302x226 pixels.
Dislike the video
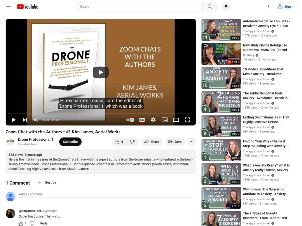(x=132, y=142)
